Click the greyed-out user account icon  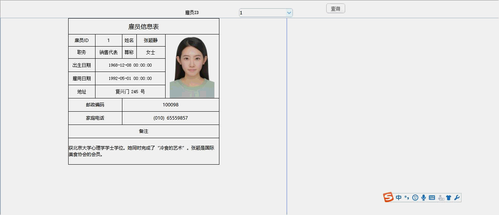click(441, 198)
